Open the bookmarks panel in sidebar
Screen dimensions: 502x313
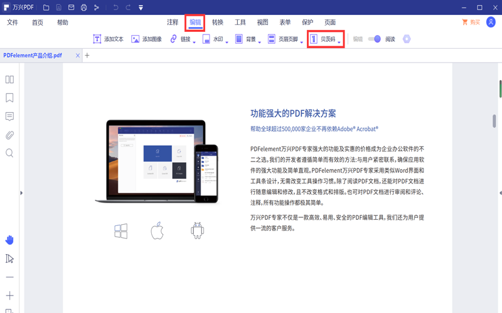[x=9, y=98]
